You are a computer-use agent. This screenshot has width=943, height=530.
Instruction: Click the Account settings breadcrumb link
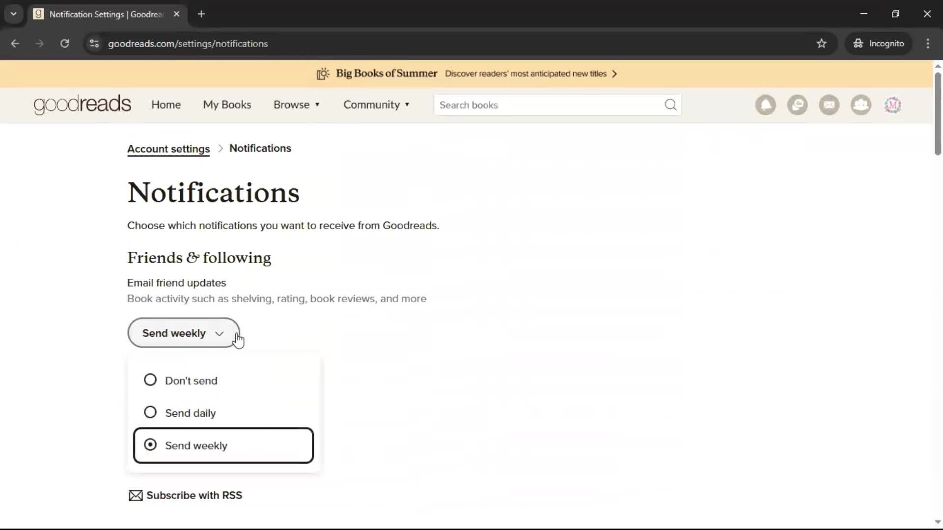(x=168, y=149)
